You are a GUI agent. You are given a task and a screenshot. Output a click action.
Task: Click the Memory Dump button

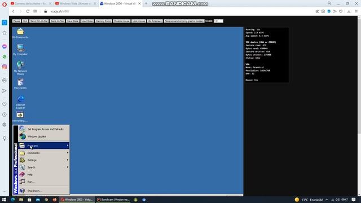coord(103,21)
